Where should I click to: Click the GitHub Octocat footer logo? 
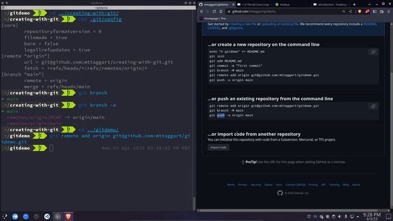tap(280, 193)
